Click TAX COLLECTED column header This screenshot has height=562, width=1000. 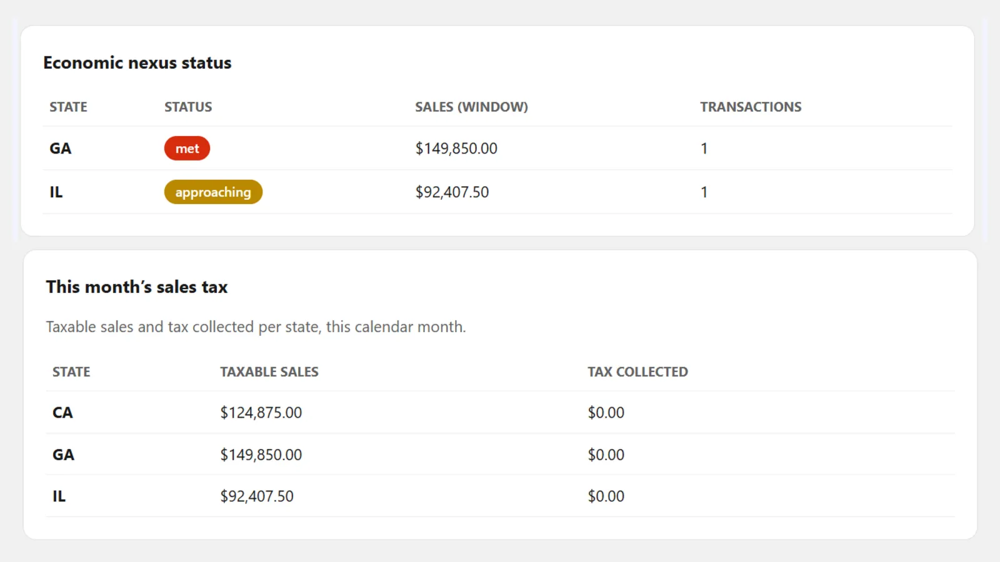point(637,372)
